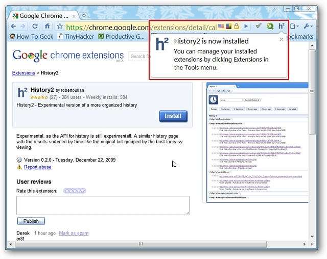Click the Google chrome extensions logo
The height and width of the screenshot is (259, 327).
[x=68, y=56]
